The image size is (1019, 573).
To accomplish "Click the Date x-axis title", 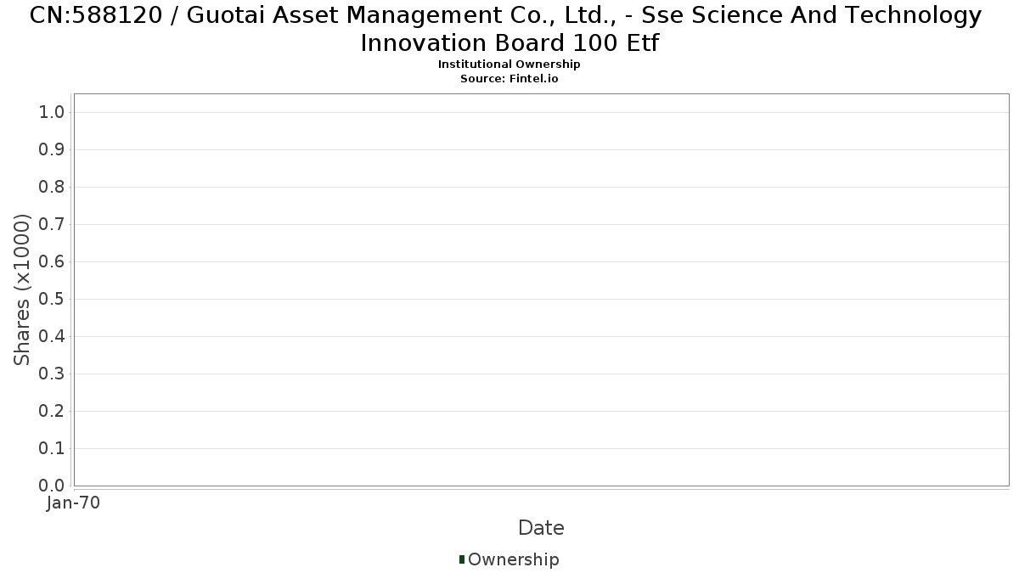I will pyautogui.click(x=541, y=528).
